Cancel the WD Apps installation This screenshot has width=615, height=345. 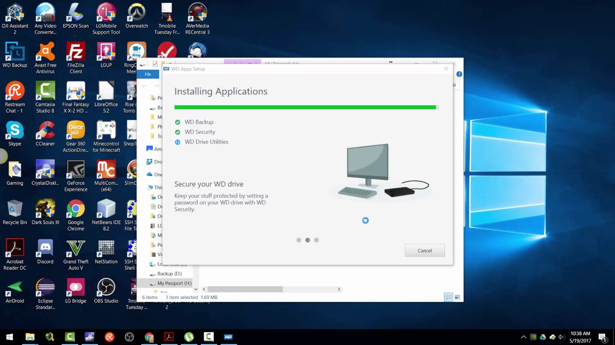coord(425,251)
